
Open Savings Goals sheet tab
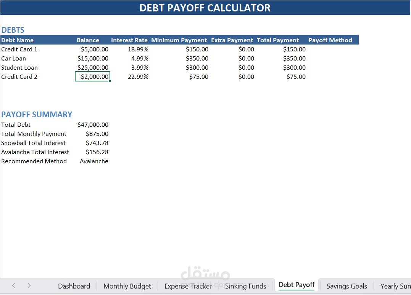pyautogui.click(x=347, y=286)
